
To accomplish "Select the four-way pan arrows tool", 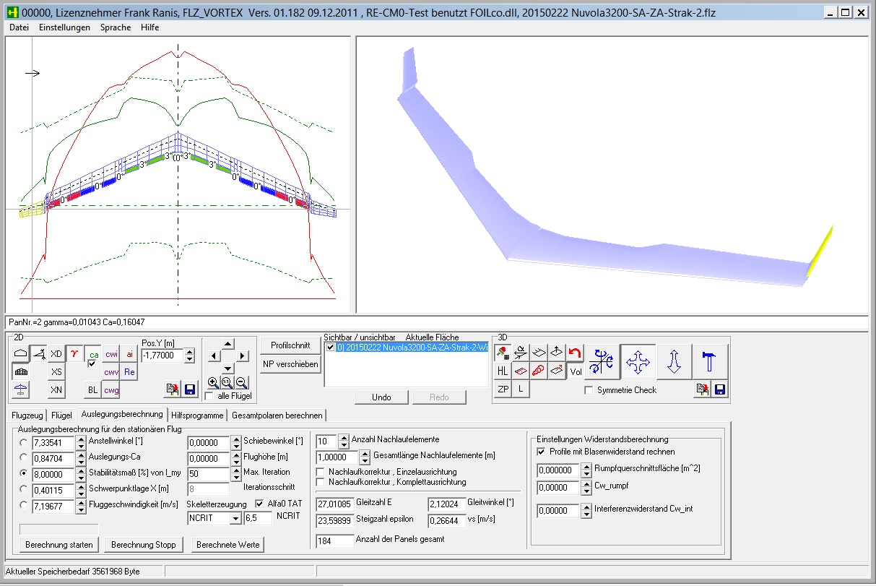I will coord(638,361).
